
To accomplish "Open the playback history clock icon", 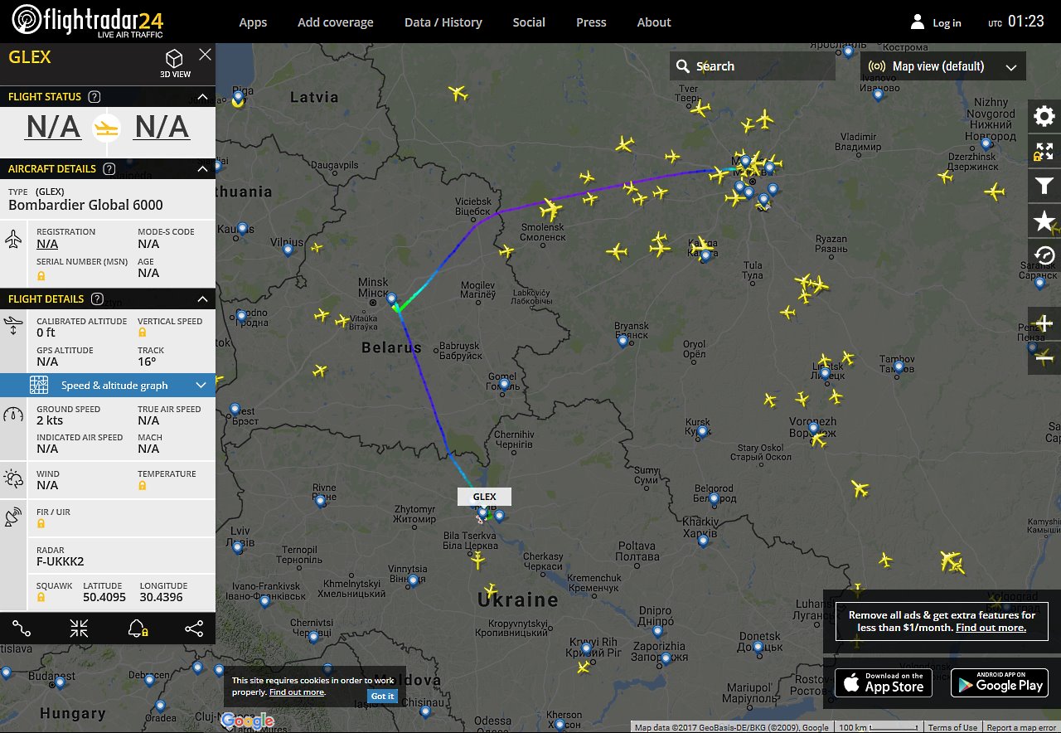I will pyautogui.click(x=1044, y=256).
